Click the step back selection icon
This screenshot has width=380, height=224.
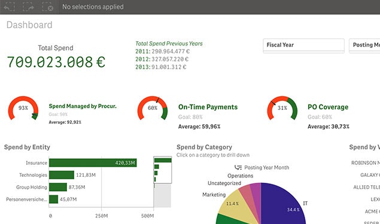(9, 7)
